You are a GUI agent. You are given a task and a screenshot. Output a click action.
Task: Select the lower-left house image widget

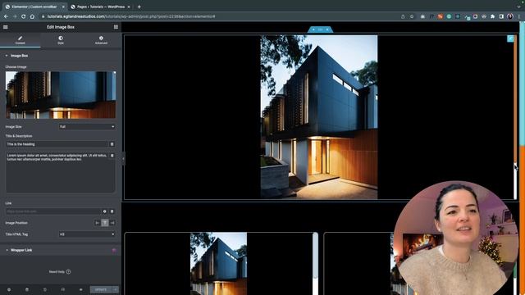point(219,264)
